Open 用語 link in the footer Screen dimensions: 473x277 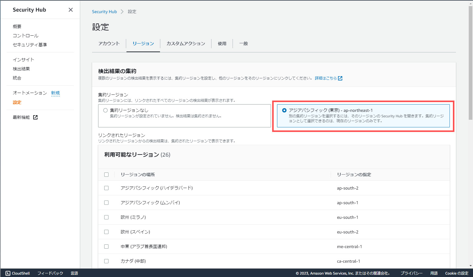(x=434, y=273)
